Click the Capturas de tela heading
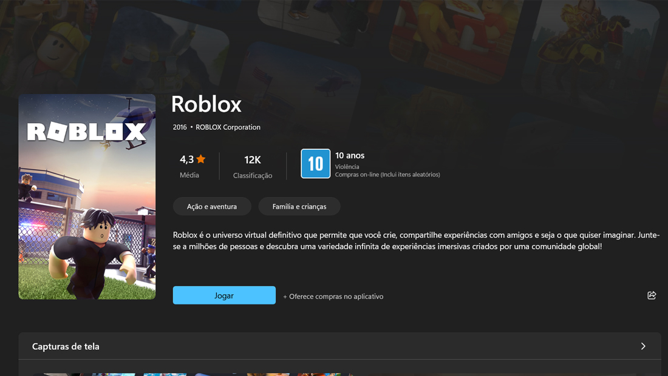This screenshot has height=376, width=668. click(66, 346)
